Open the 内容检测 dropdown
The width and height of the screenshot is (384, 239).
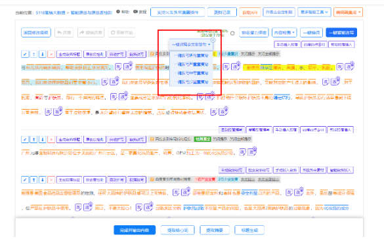pyautogui.click(x=284, y=32)
